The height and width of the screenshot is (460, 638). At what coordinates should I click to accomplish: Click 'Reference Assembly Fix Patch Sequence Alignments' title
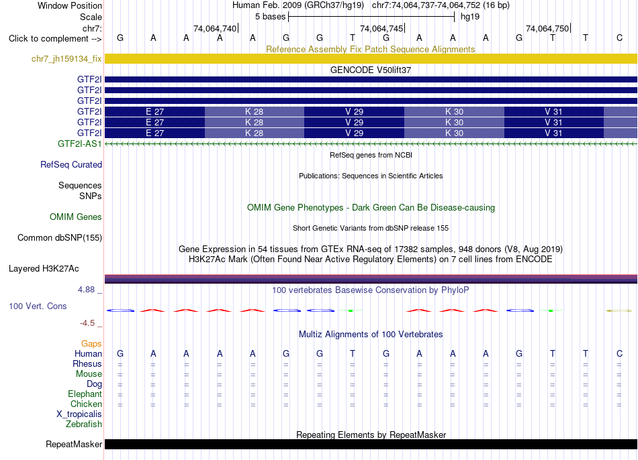pos(370,49)
